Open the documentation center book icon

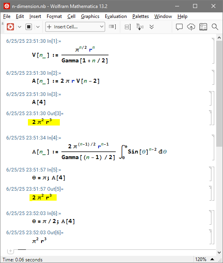coord(203,27)
